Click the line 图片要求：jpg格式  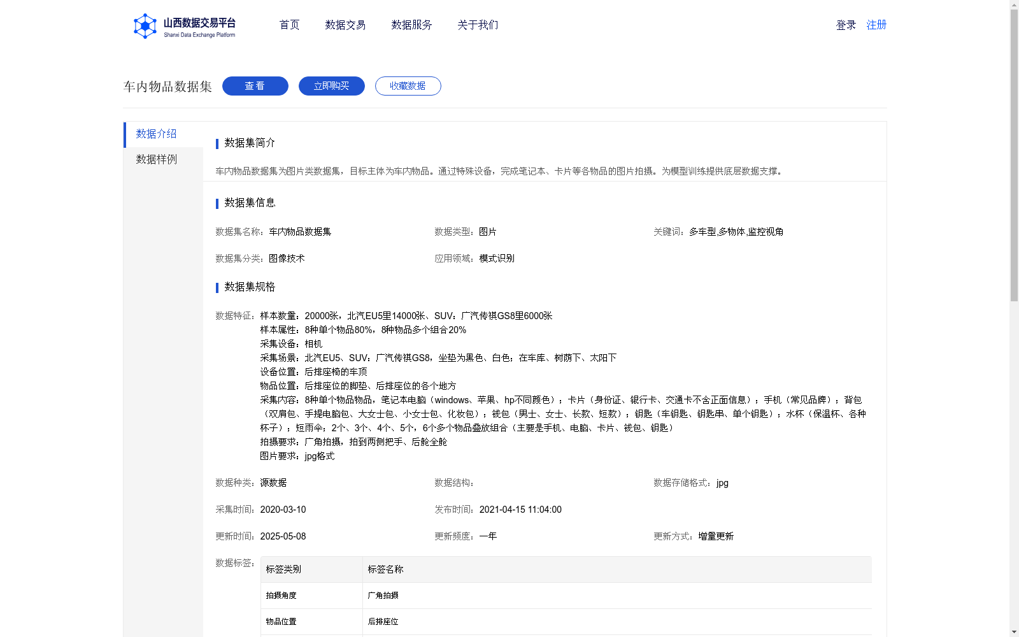(x=297, y=456)
